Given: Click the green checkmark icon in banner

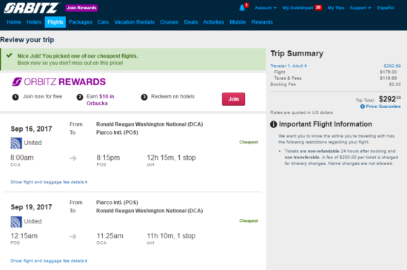Looking at the screenshot, I should coord(10,55).
